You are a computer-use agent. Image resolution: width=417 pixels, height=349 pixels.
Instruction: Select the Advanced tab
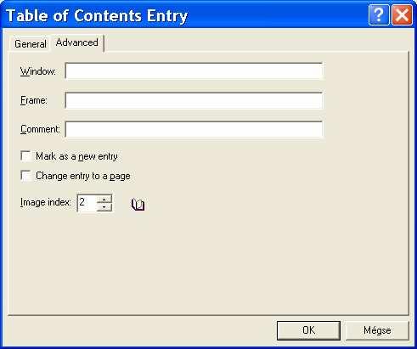[77, 42]
